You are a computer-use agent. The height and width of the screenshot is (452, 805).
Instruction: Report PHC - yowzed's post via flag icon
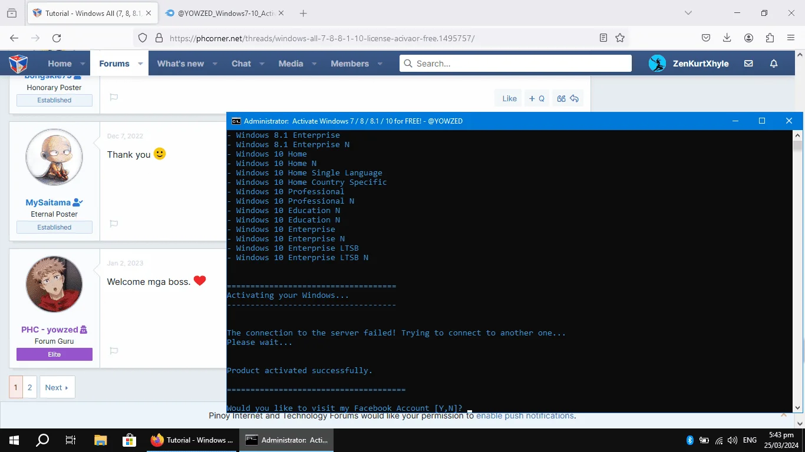point(114,351)
